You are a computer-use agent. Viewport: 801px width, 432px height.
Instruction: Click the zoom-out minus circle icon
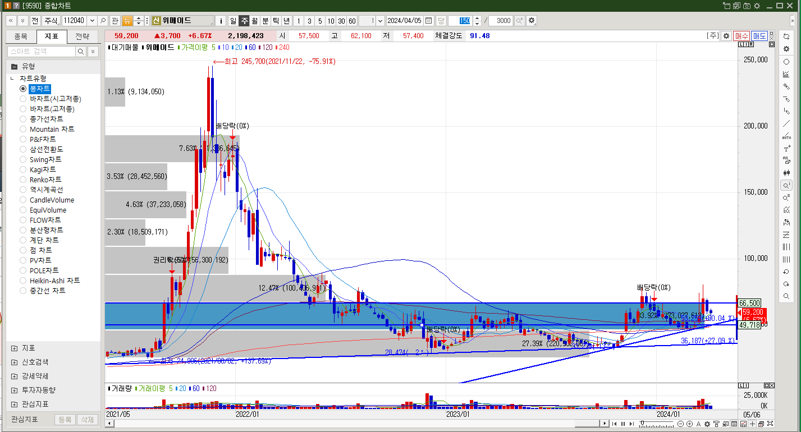(x=681, y=424)
